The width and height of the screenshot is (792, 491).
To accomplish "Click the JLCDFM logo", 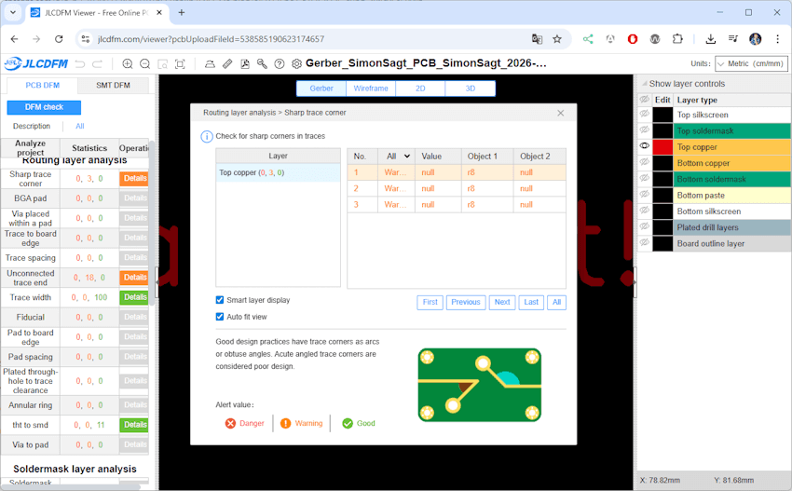I will coord(35,63).
